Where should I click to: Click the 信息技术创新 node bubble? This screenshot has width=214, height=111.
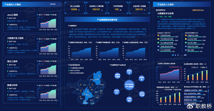[142, 94]
